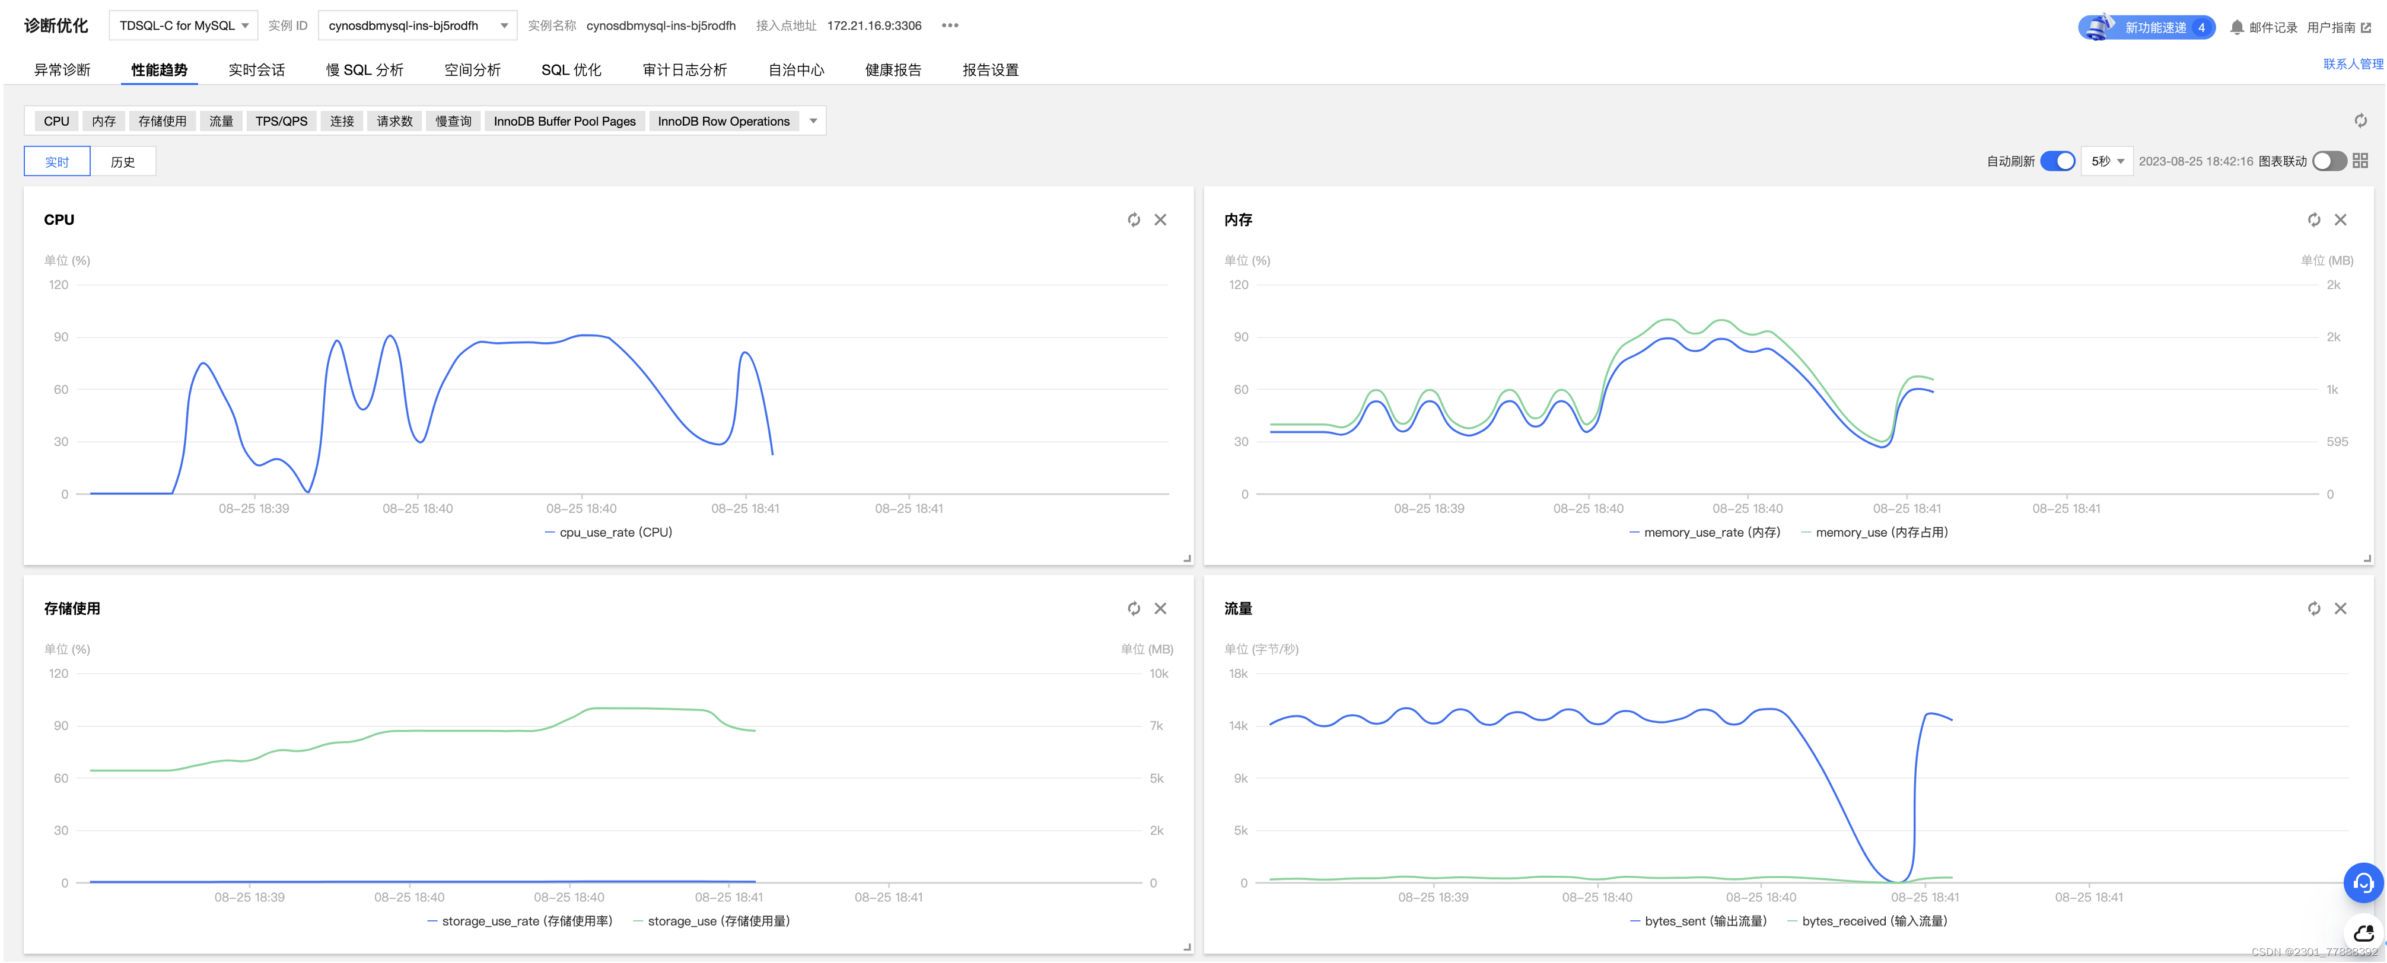Close the 内存 chart panel
Screen dimensions: 2387x963
click(2341, 219)
